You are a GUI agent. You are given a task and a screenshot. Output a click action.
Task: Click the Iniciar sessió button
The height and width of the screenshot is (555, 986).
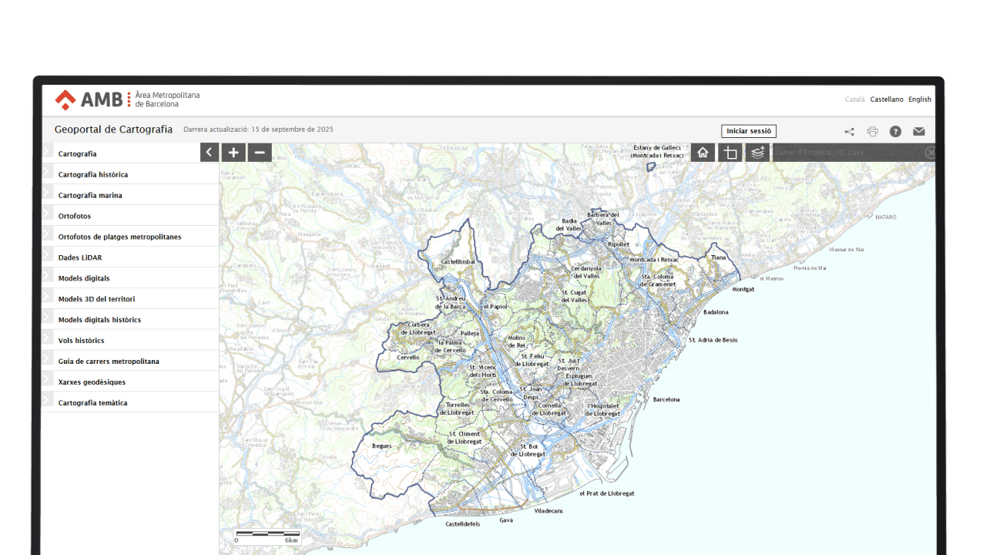(748, 131)
